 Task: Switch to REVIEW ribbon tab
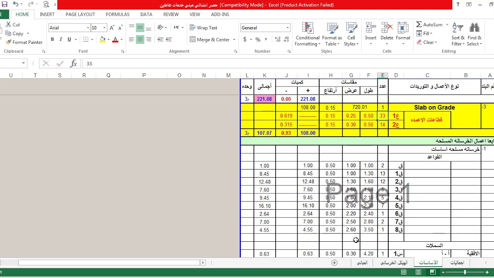tap(171, 14)
